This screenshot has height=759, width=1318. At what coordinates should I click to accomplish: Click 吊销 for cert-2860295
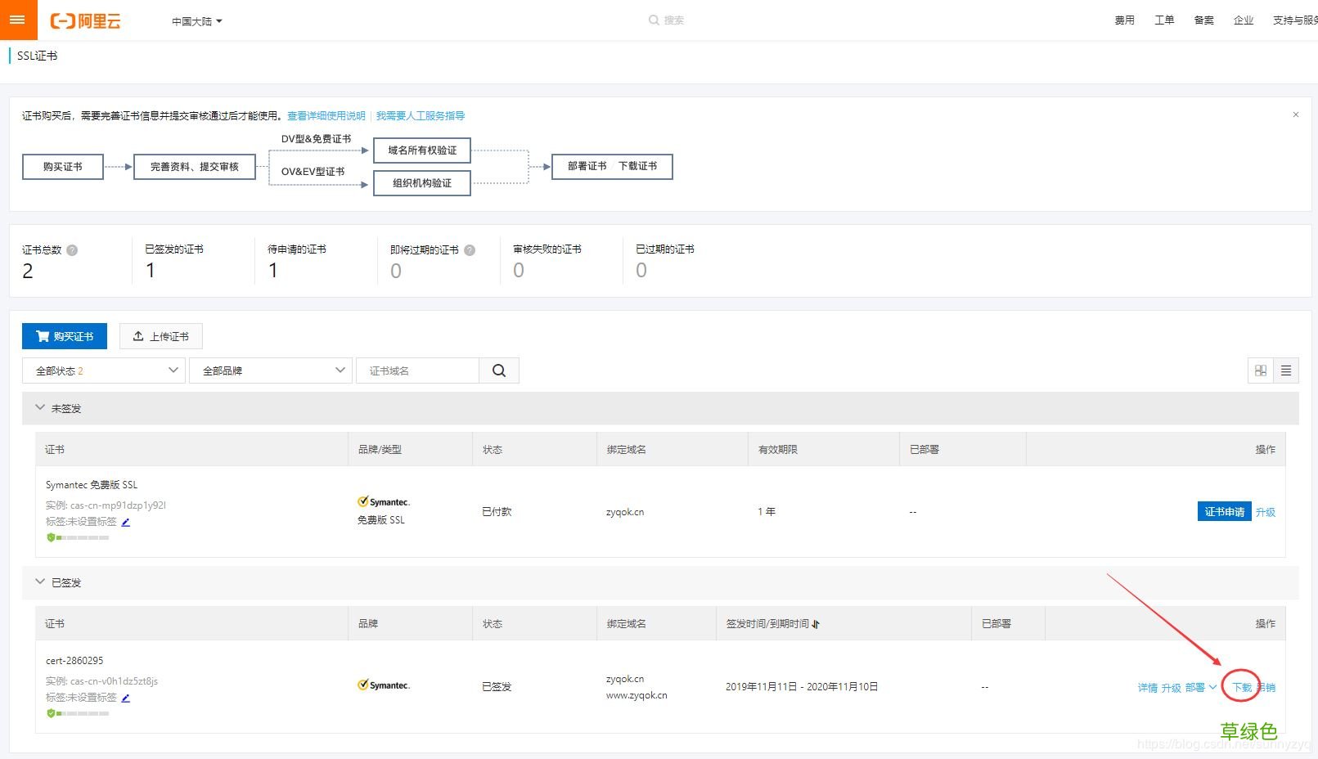[1266, 688]
